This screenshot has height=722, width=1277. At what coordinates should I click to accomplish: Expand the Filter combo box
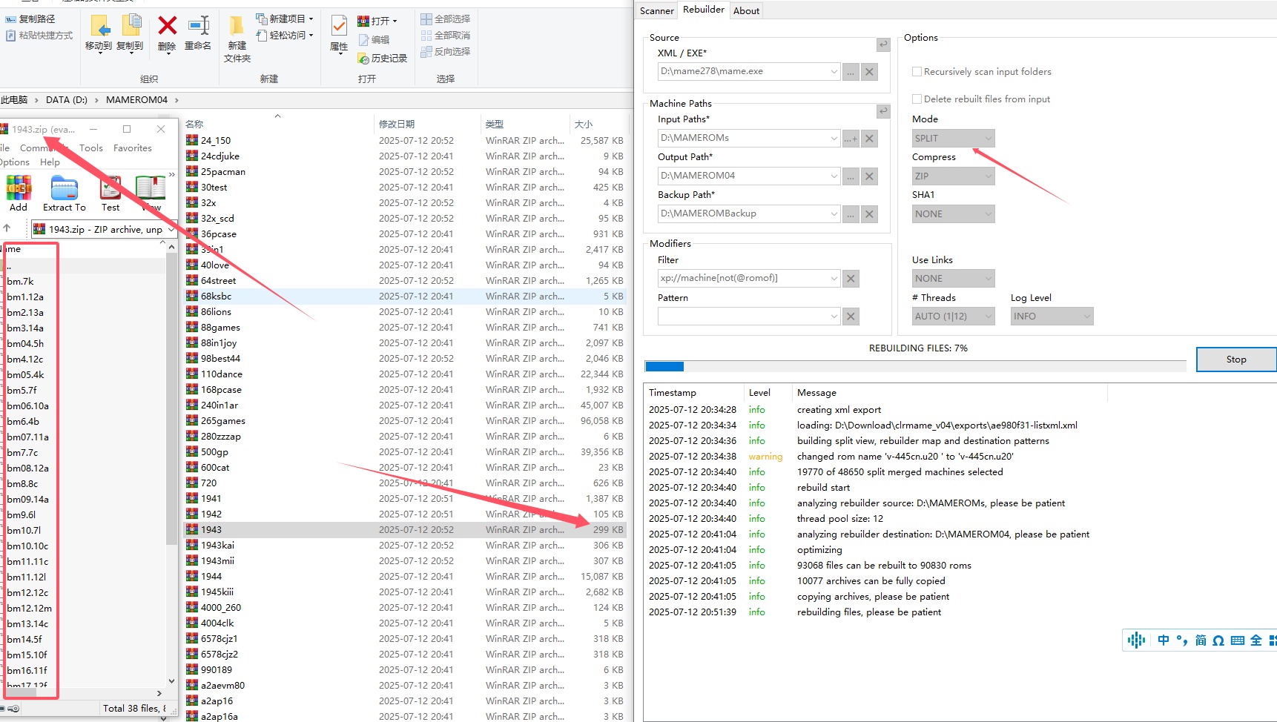[834, 279]
